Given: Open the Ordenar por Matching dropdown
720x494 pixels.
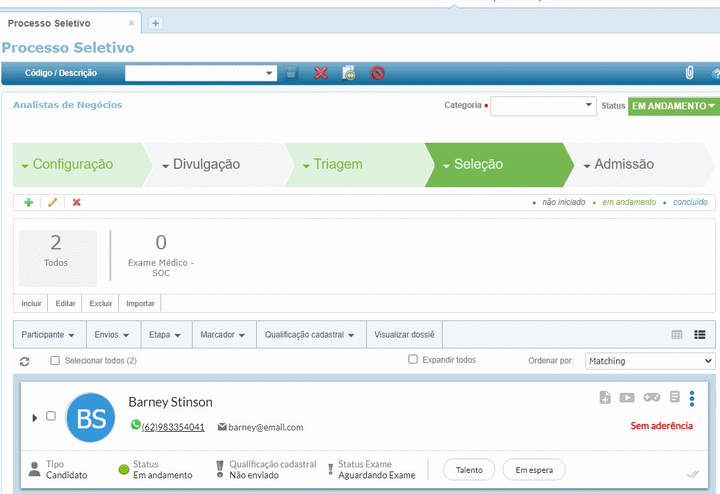Looking at the screenshot, I should click(650, 361).
